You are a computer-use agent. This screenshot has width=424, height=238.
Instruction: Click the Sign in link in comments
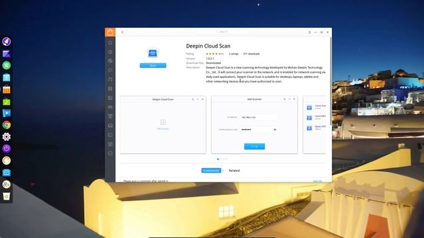point(317,180)
